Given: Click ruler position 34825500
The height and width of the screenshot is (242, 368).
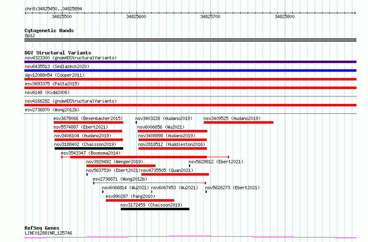Looking at the screenshot, I should pyautogui.click(x=62, y=16).
